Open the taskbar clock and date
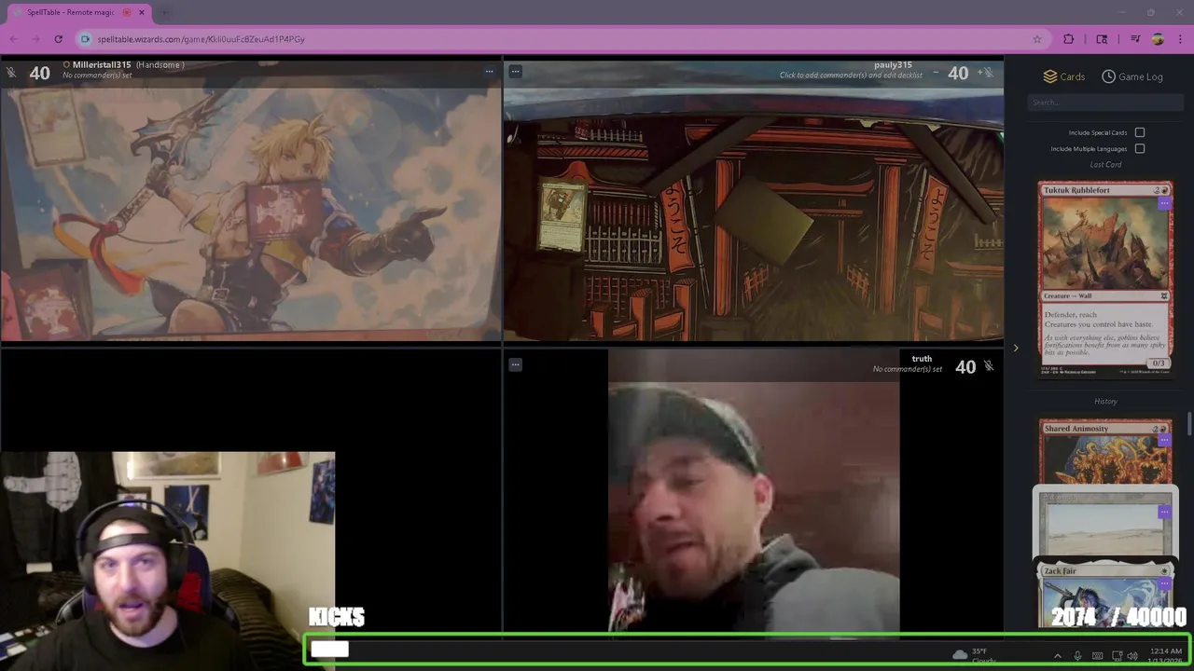Screen dimensions: 1194x671 pyautogui.click(x=1166, y=655)
